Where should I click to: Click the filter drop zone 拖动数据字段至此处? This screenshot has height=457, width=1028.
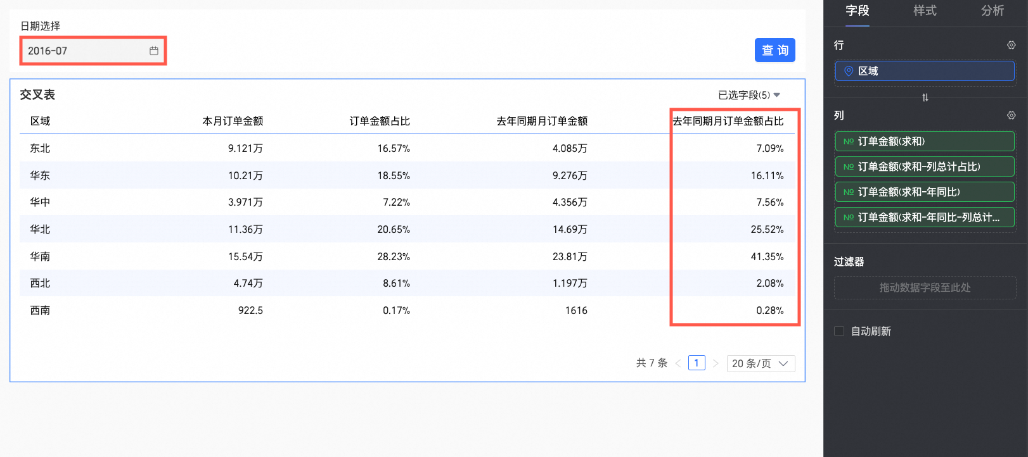coord(925,287)
